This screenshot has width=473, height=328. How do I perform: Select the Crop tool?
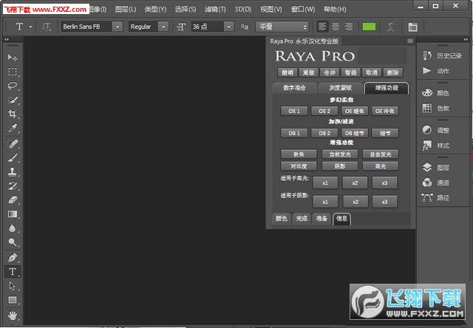[x=13, y=114]
